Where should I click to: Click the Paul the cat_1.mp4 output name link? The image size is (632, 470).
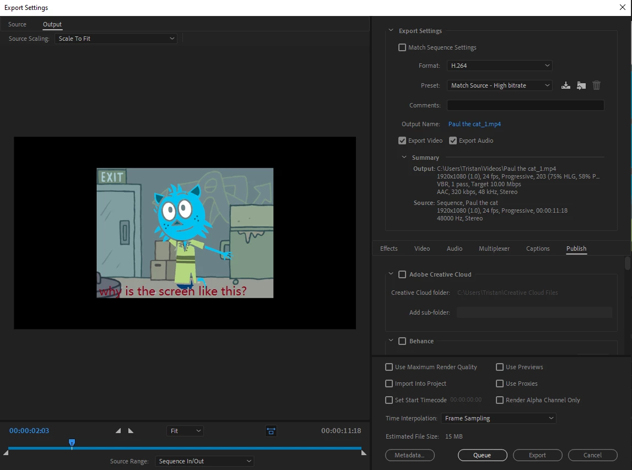coord(474,124)
